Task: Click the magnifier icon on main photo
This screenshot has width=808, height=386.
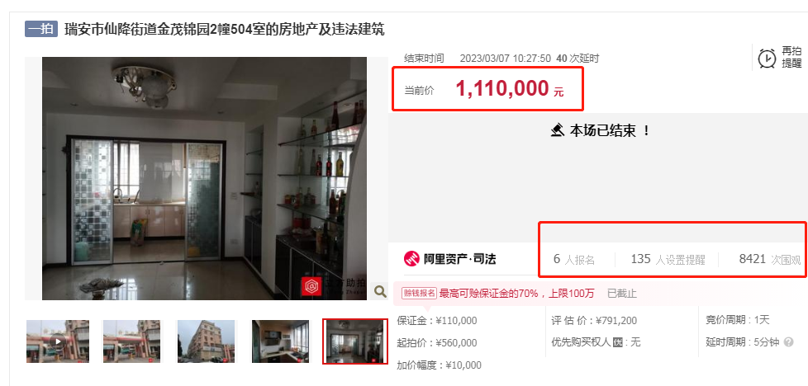Action: [x=380, y=291]
